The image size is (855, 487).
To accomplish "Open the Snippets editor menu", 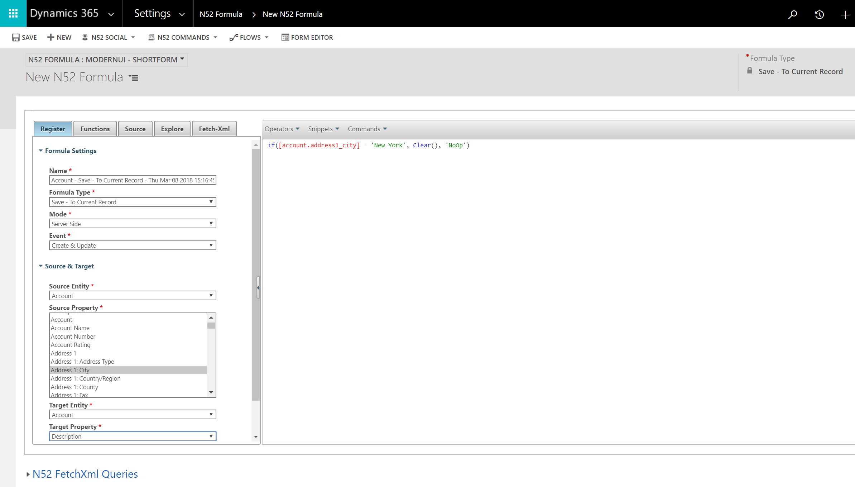I will [x=323, y=129].
